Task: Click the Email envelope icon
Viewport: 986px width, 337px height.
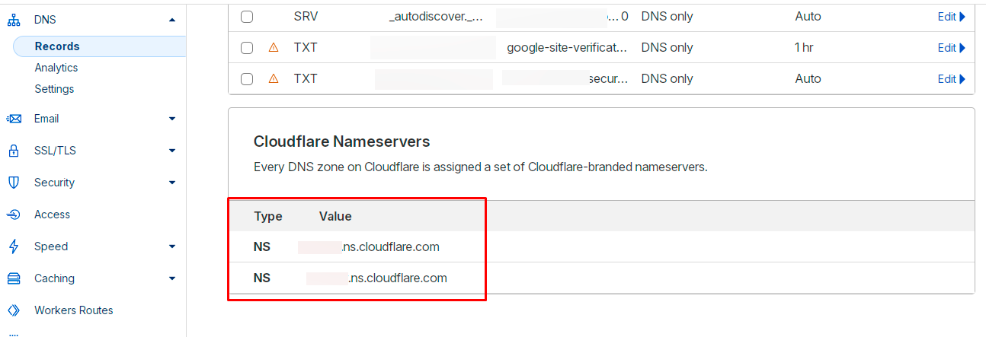Action: pos(13,119)
